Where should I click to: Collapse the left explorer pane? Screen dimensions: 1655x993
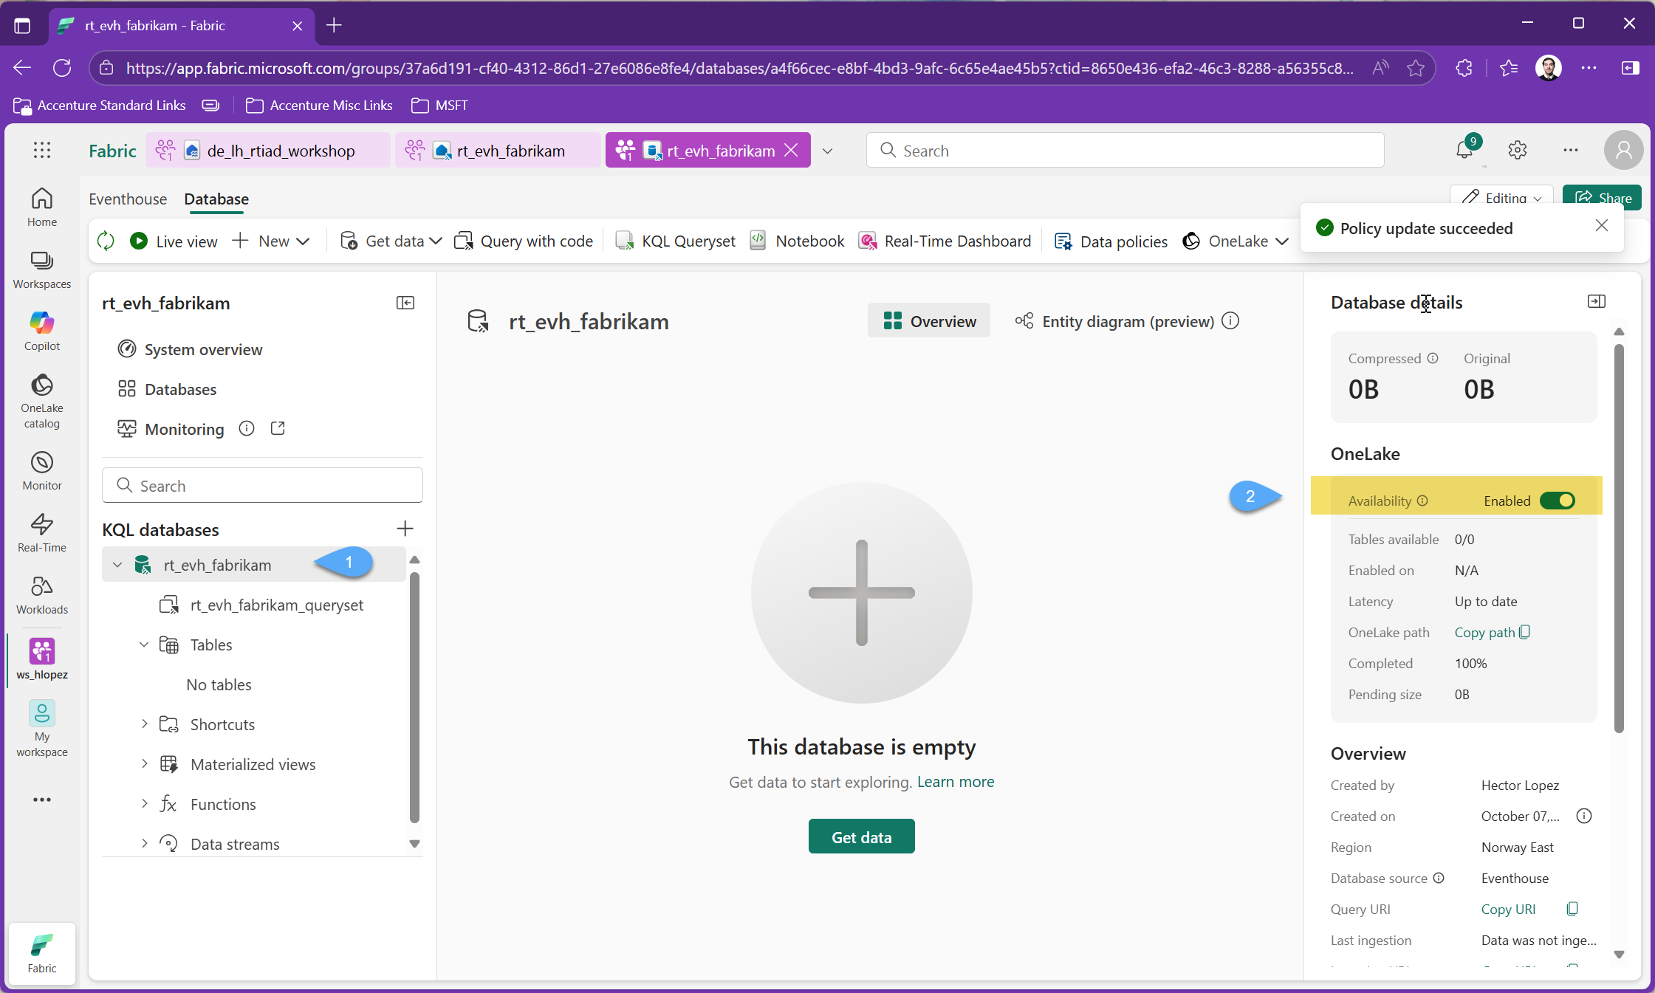pos(405,303)
